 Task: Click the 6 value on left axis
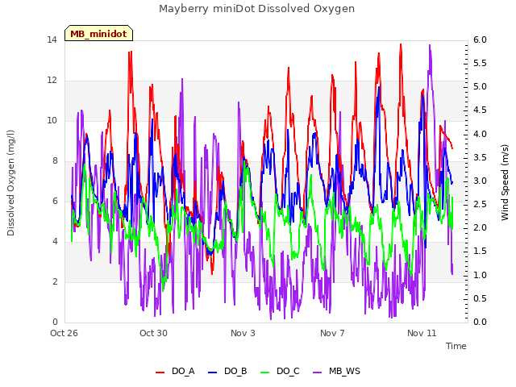pos(55,202)
